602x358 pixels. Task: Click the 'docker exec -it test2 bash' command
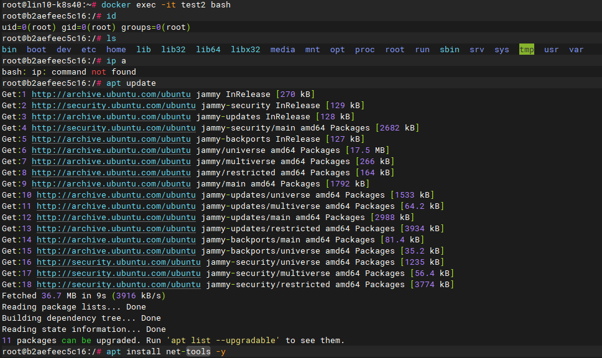click(x=166, y=5)
